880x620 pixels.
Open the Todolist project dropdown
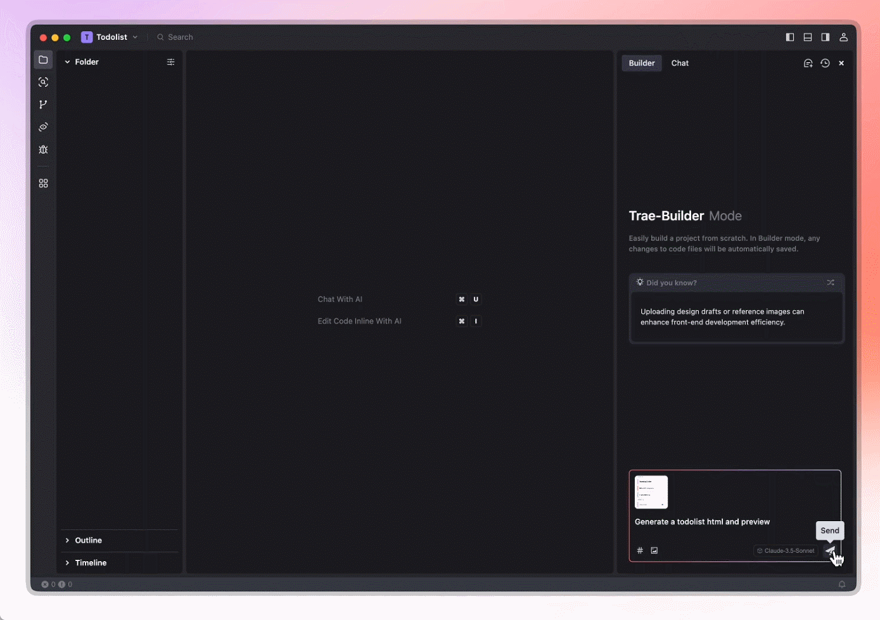pos(110,37)
